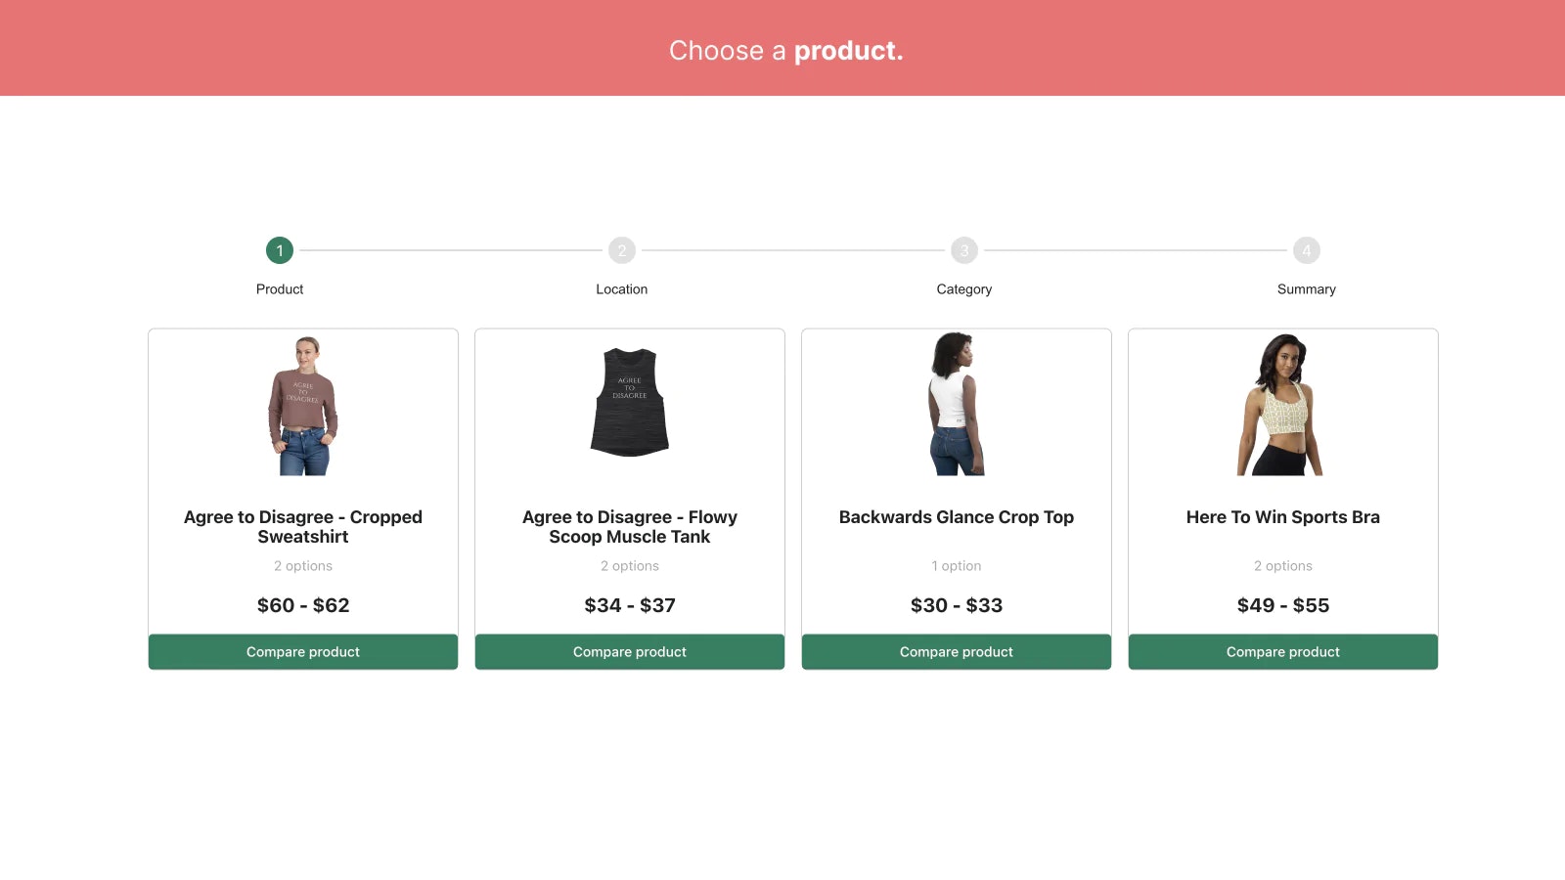
Task: Compare the Here To Win Sports Bra
Action: pyautogui.click(x=1283, y=652)
